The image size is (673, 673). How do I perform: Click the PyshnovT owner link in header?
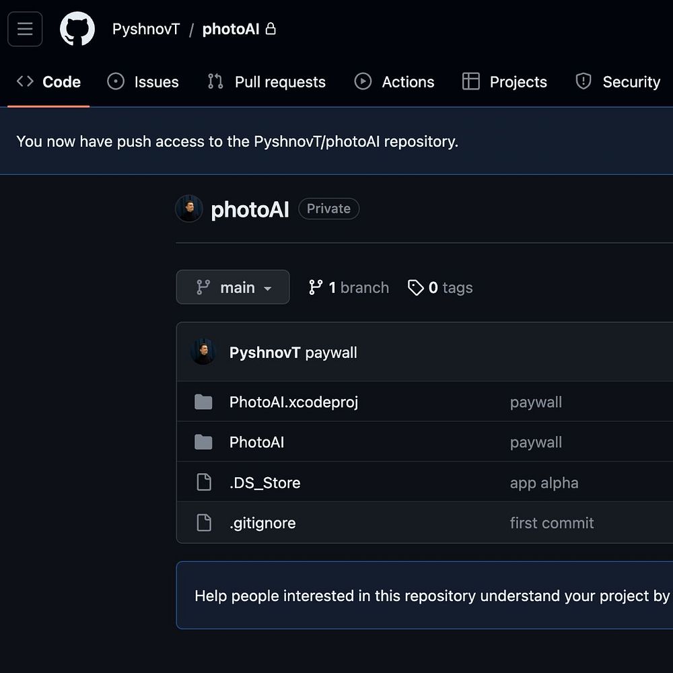[146, 29]
